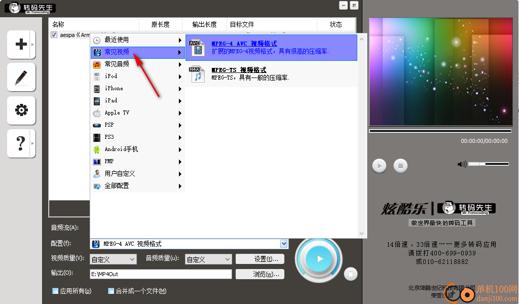
Task: Open the PS3 profile menu
Action: 137,137
